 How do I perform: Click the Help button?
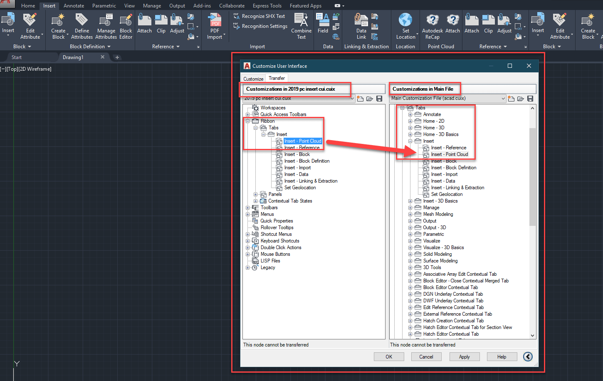[x=502, y=356]
